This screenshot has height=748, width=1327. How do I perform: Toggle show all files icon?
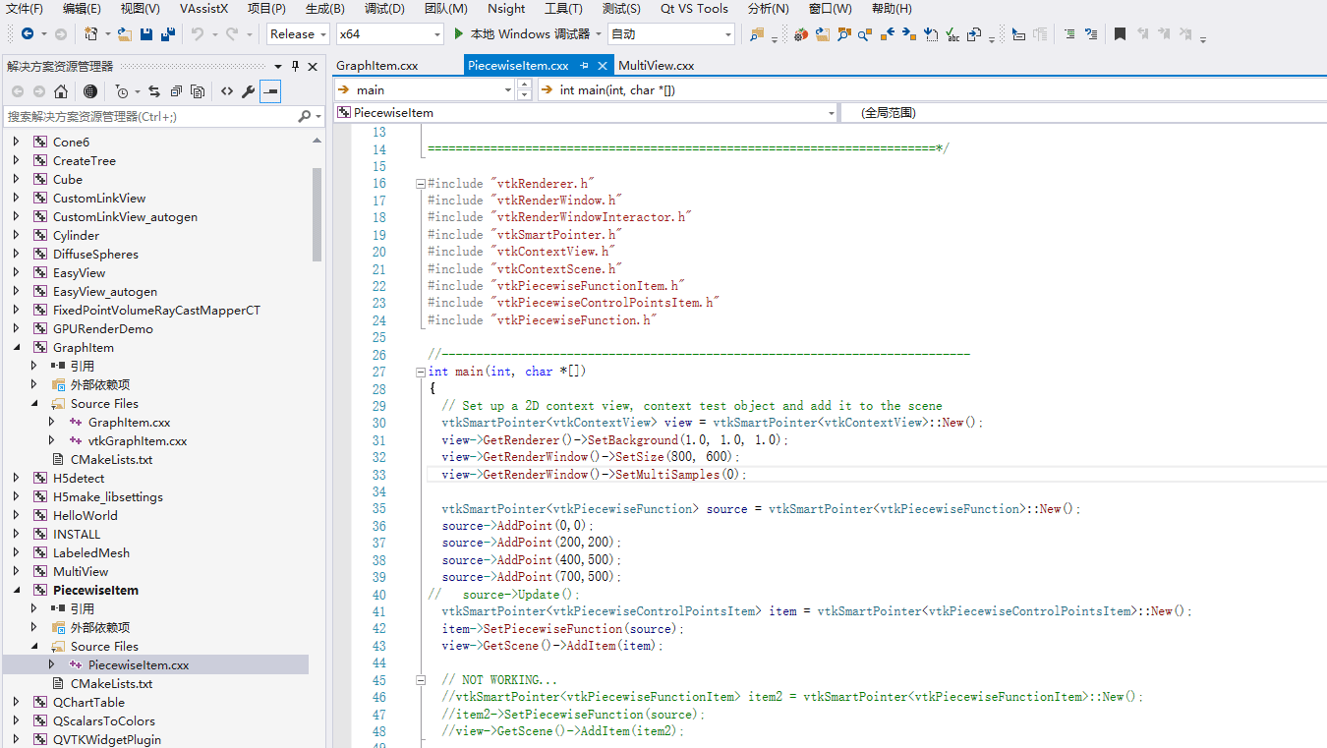point(198,91)
